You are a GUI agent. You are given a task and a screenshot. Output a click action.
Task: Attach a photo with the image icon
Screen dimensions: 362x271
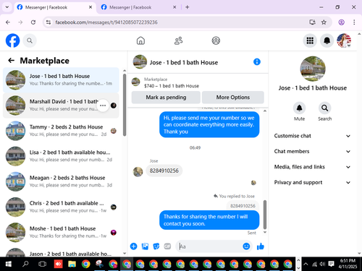tap(145, 246)
